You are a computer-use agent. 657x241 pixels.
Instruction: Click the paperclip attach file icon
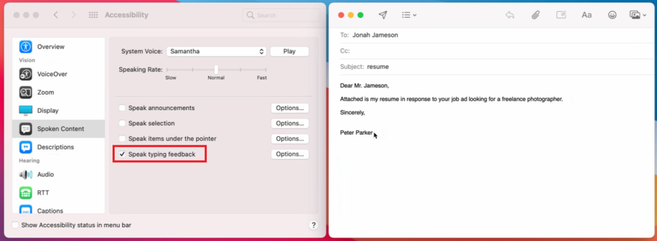[x=535, y=15]
